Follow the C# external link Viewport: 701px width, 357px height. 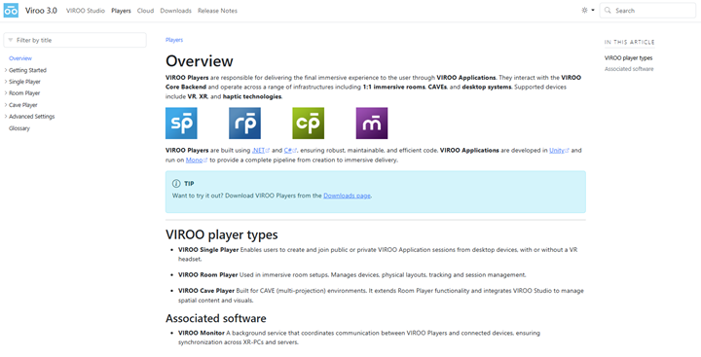click(x=290, y=151)
